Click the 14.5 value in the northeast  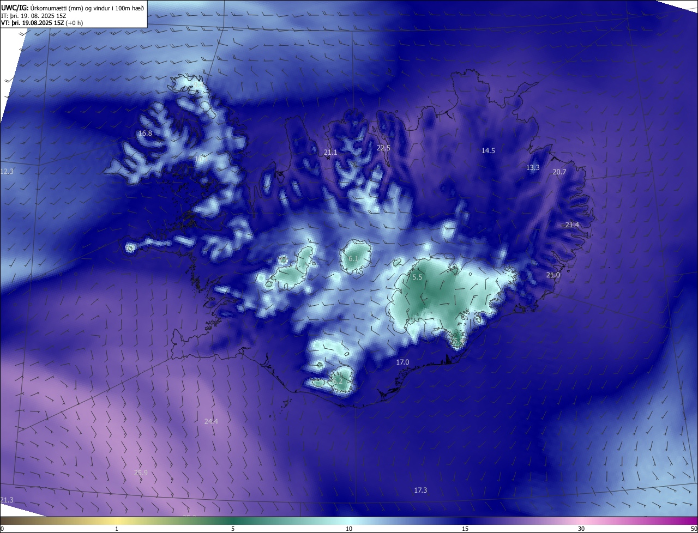pyautogui.click(x=488, y=151)
